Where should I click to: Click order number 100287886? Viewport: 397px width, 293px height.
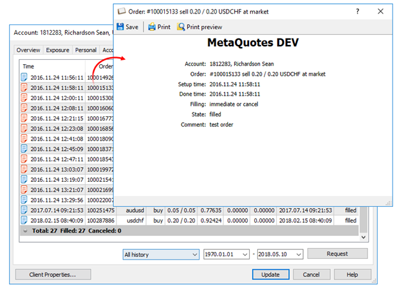(x=101, y=220)
